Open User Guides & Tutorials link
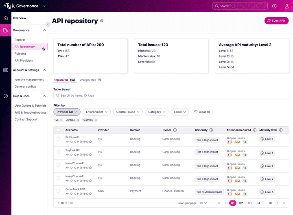 [31, 105]
